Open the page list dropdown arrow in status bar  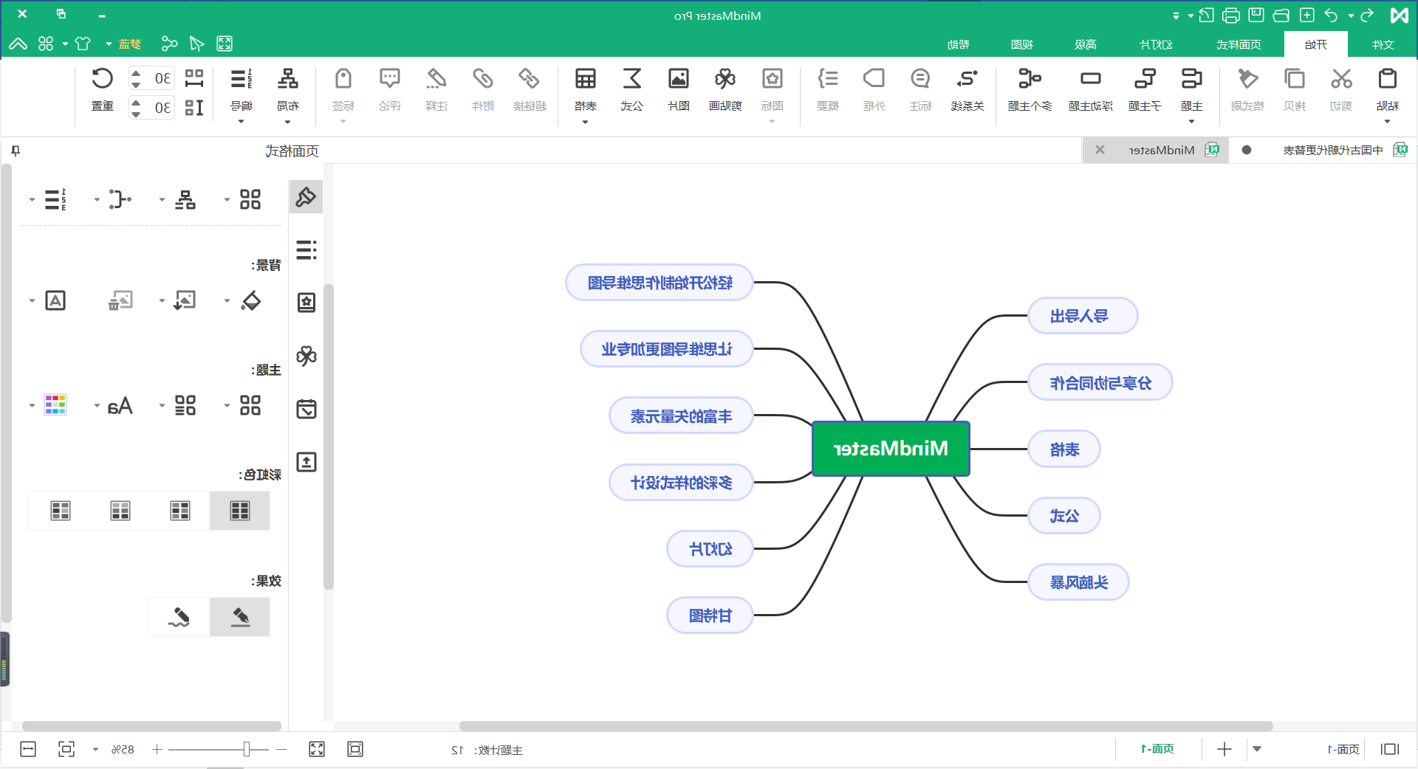click(x=1257, y=749)
